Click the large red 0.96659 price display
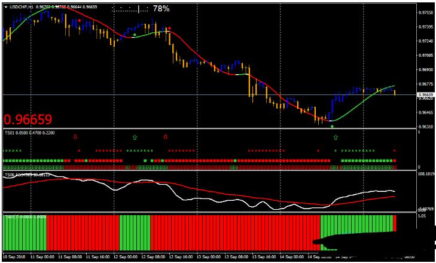 click(28, 120)
